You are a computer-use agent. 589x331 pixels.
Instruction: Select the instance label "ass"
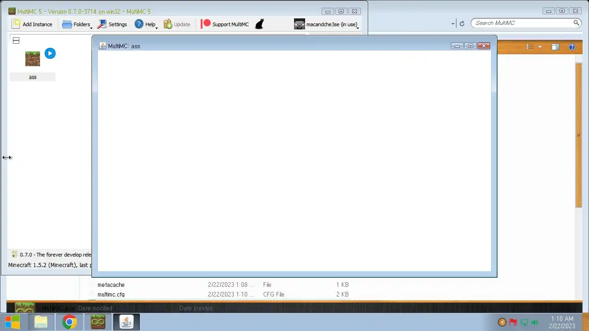[x=33, y=77]
